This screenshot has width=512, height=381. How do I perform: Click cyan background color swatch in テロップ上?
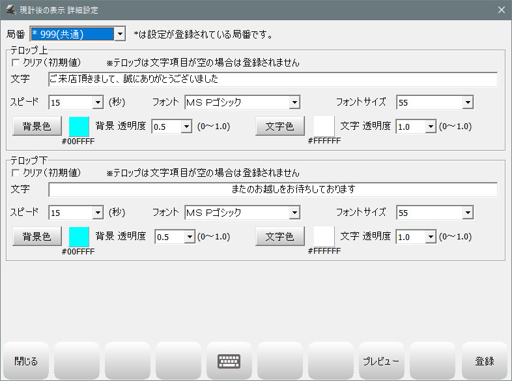[79, 127]
